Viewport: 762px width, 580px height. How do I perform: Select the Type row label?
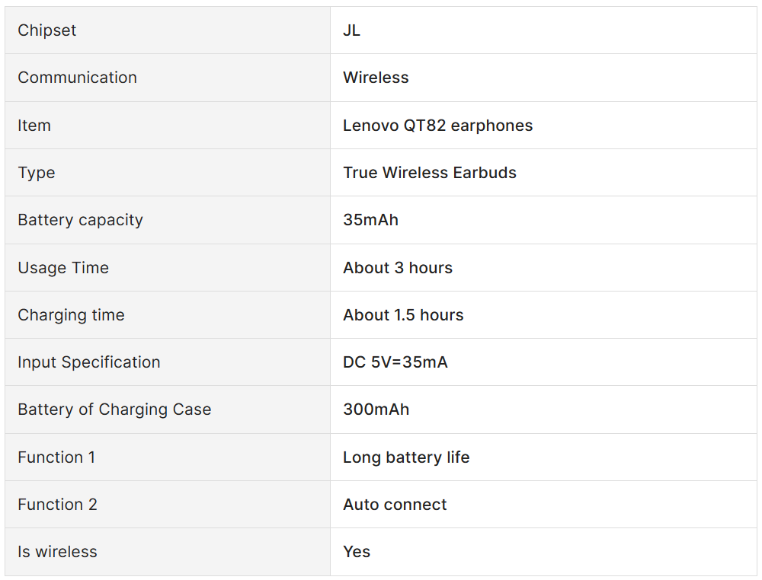point(37,173)
